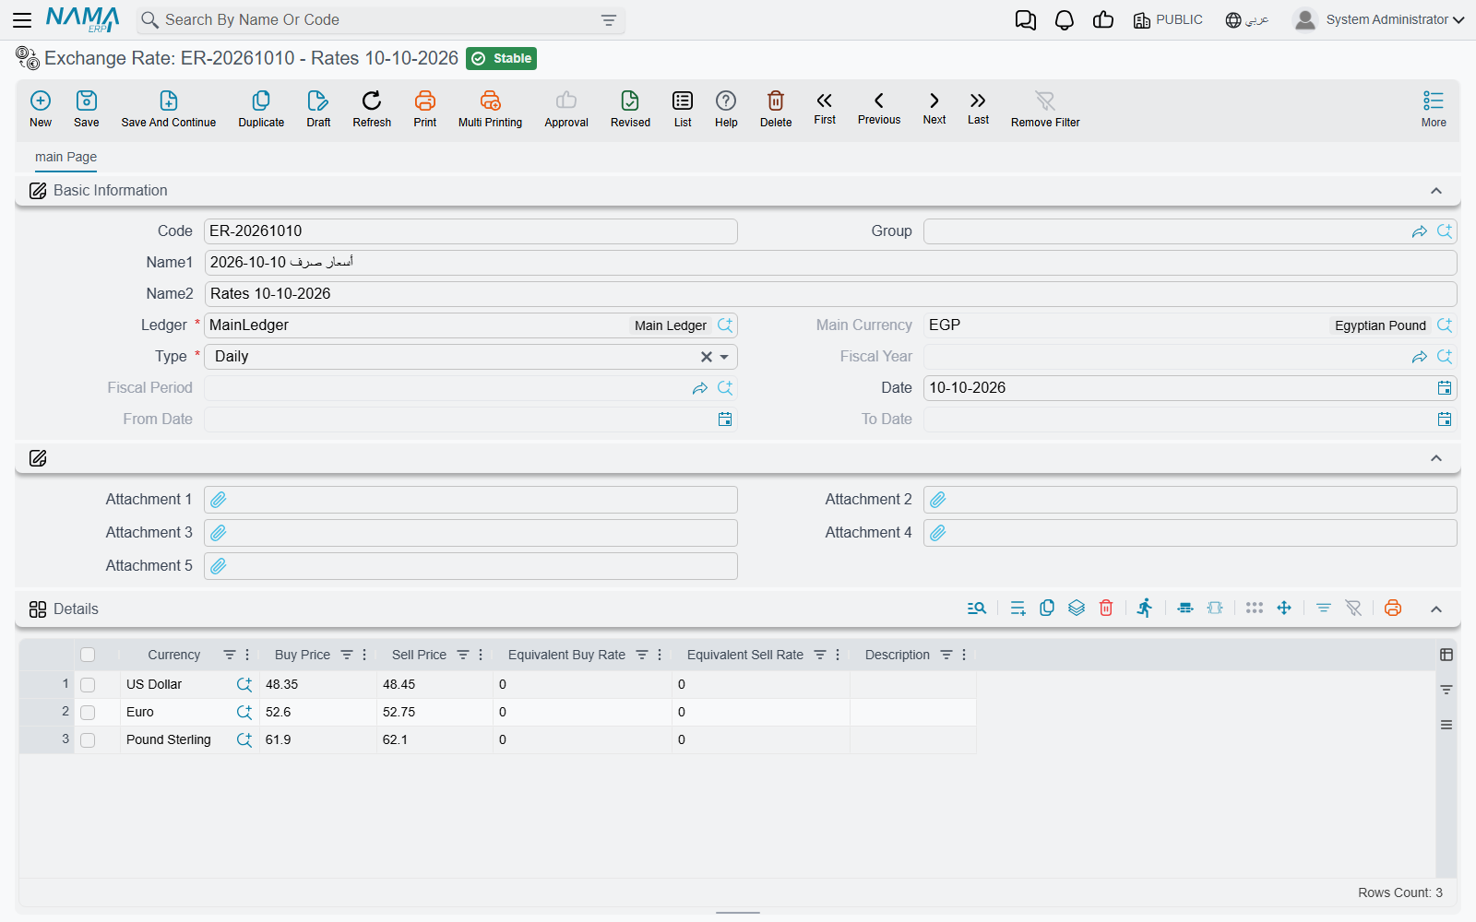Image resolution: width=1476 pixels, height=922 pixels.
Task: Open the Type dropdown arrow
Action: 724,357
